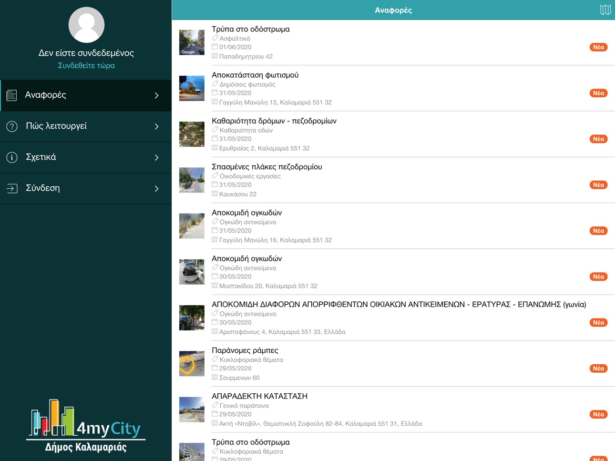Click the tag icon beside Γενικά παράπονα
The image size is (615, 461).
coord(215,405)
